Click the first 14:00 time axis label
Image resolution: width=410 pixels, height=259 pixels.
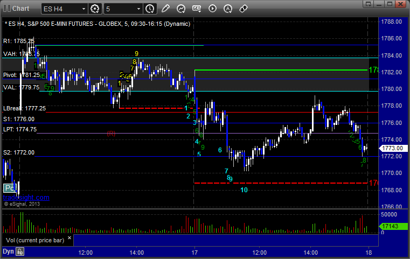(137, 253)
